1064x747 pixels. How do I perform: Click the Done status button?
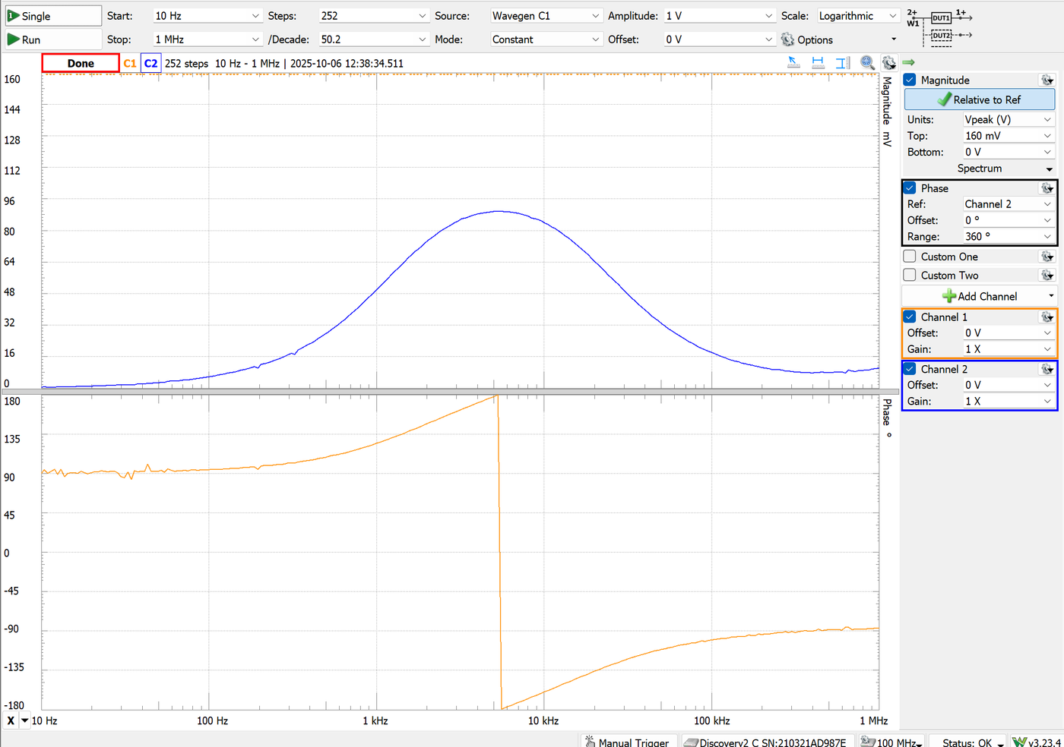click(x=81, y=63)
